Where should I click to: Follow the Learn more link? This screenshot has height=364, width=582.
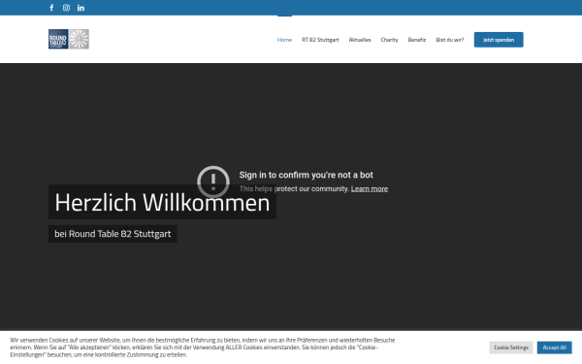click(x=370, y=188)
